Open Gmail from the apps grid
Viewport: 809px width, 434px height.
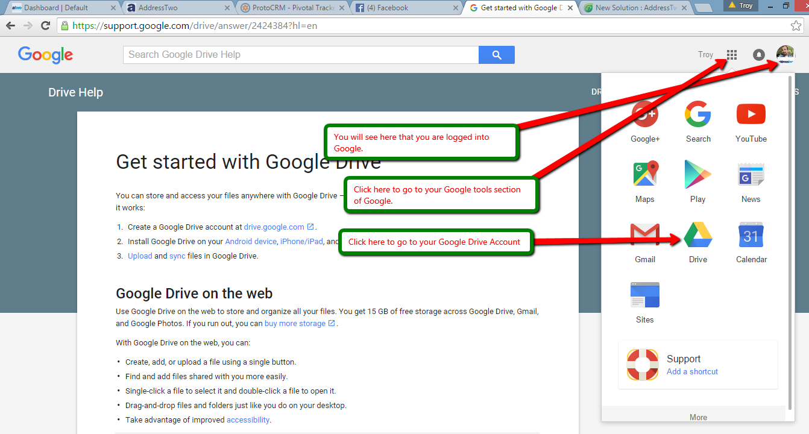645,242
